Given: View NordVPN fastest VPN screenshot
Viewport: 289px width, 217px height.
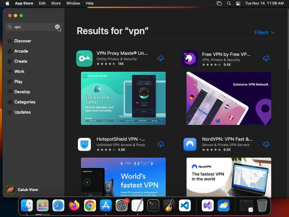Looking at the screenshot, I should click(x=229, y=177).
